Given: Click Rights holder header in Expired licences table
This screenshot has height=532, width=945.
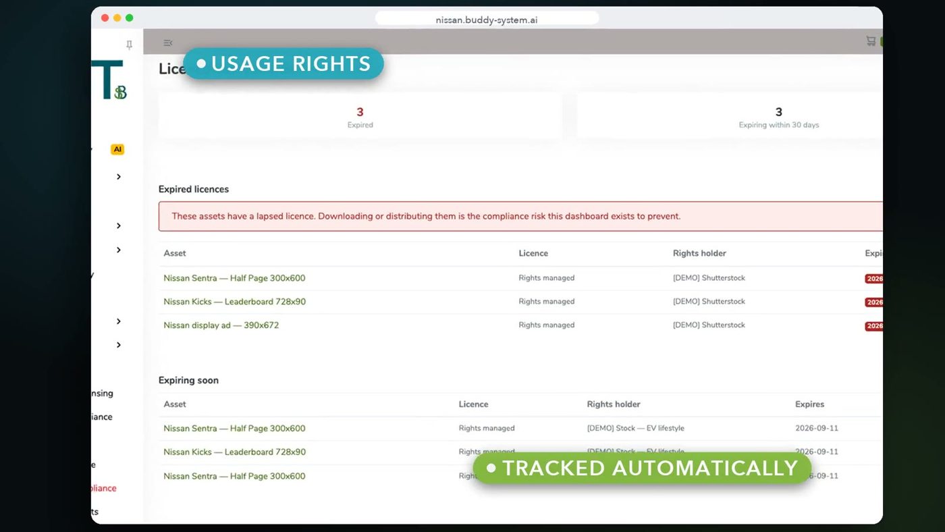Looking at the screenshot, I should click(699, 253).
